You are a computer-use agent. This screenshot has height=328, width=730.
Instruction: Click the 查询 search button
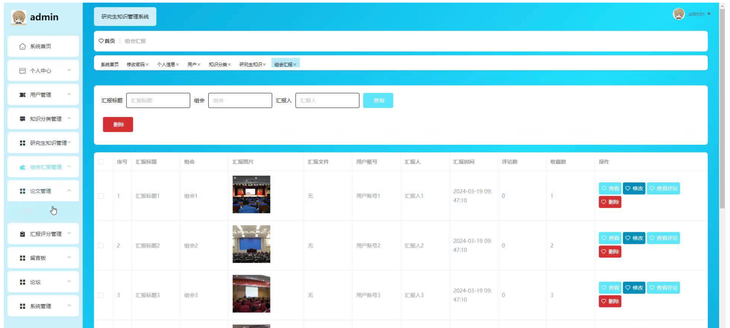tap(378, 101)
